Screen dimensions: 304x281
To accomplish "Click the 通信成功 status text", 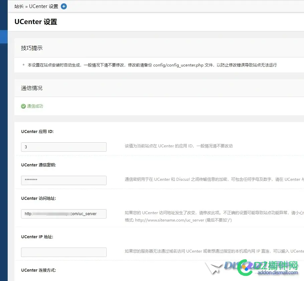I will 35,106.
